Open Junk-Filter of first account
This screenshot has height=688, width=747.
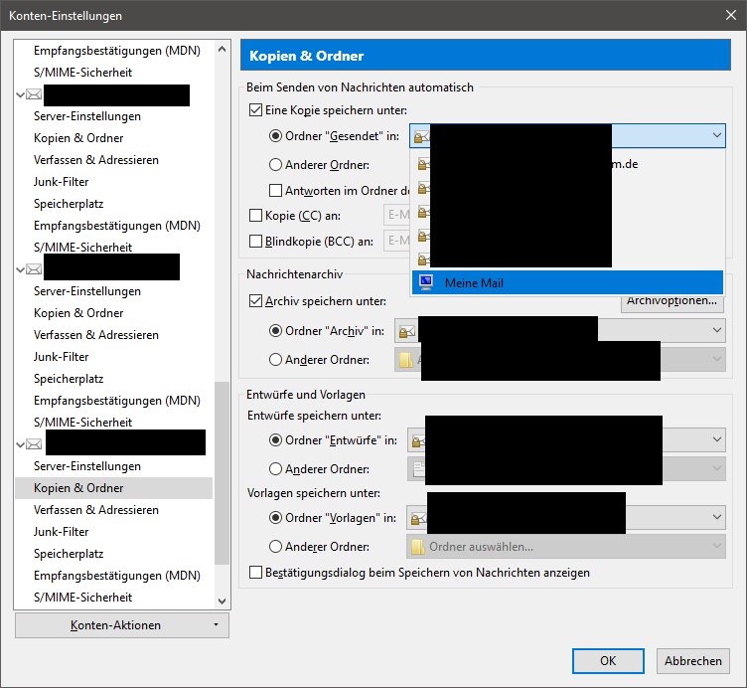click(x=61, y=182)
